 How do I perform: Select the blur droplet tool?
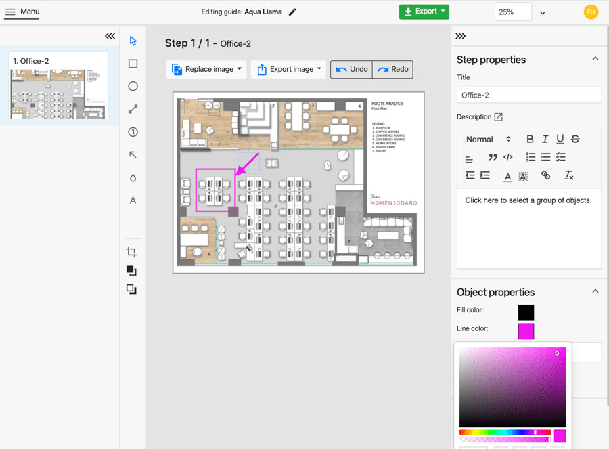pyautogui.click(x=133, y=178)
